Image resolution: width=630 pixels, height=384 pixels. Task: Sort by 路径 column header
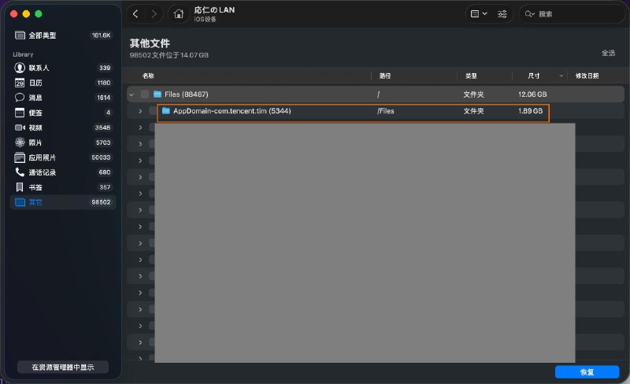pos(385,76)
